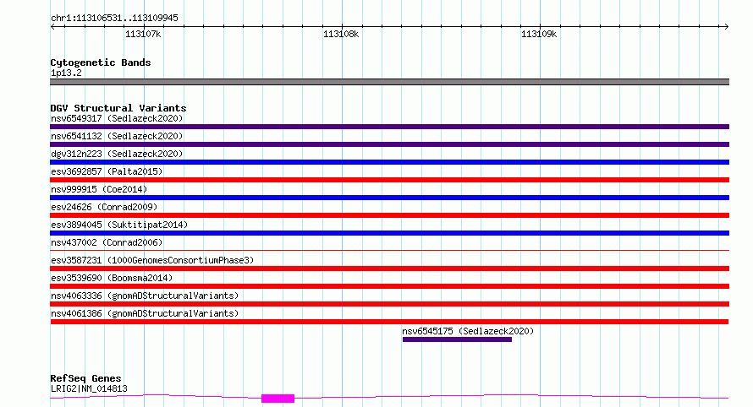Click the red bar under nsv4063336
The image size is (753, 407).
389,304
